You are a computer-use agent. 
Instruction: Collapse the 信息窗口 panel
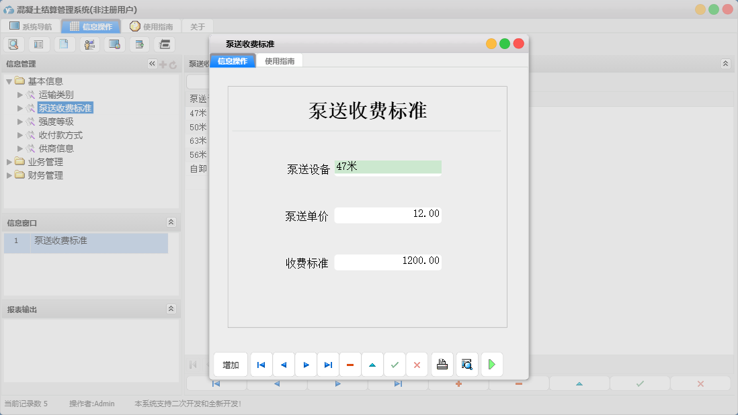point(172,222)
